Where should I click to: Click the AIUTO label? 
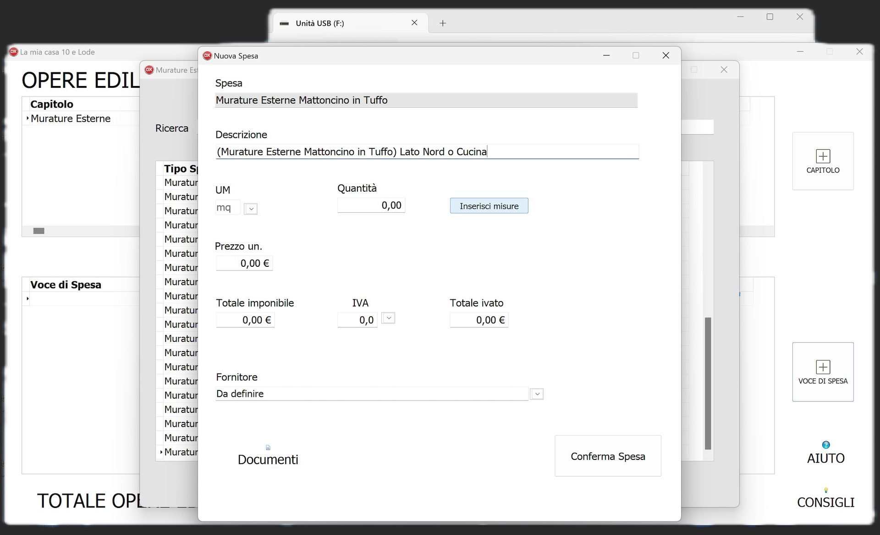point(826,458)
